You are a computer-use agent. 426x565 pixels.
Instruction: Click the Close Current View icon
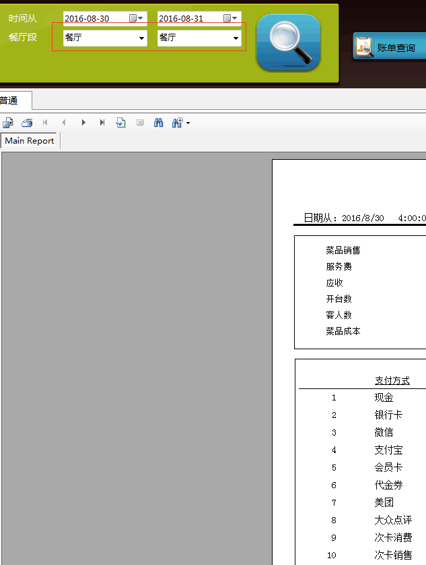pyautogui.click(x=140, y=123)
